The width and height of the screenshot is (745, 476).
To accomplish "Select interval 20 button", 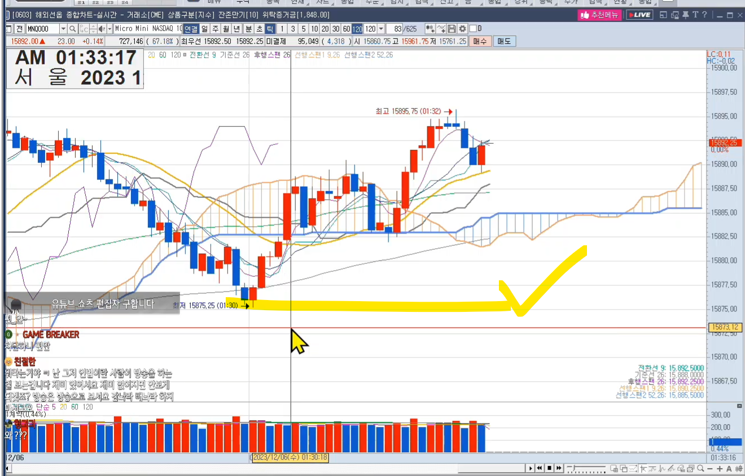I will point(325,29).
